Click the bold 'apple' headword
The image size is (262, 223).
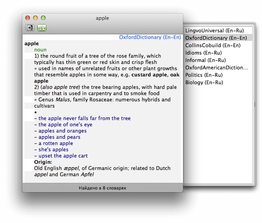32,44
